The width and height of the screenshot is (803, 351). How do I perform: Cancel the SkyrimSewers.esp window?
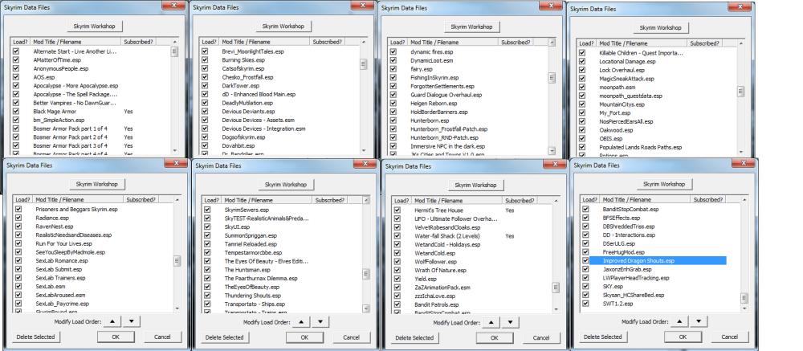(352, 337)
